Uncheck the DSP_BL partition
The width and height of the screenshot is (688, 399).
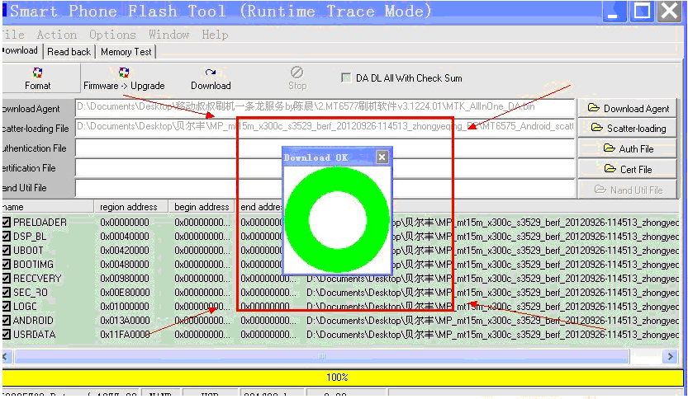(x=6, y=236)
